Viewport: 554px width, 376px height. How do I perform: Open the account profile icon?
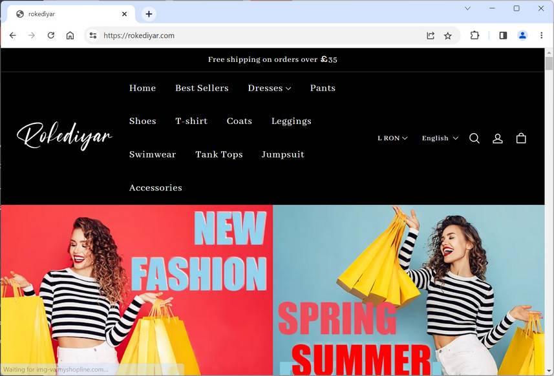pyautogui.click(x=497, y=138)
